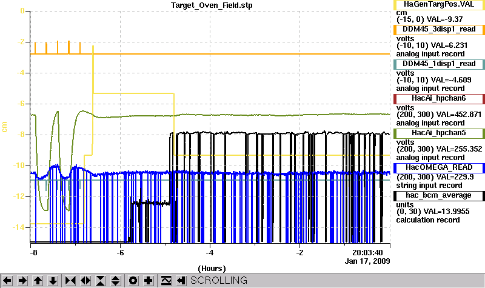Select the HacAi_hpchan6 legend entry
This screenshot has height=288, width=485.
(439, 99)
